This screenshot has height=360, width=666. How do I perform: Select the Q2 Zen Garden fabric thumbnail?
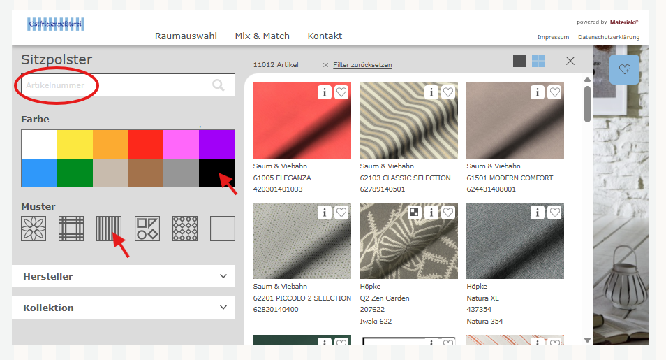tap(408, 241)
